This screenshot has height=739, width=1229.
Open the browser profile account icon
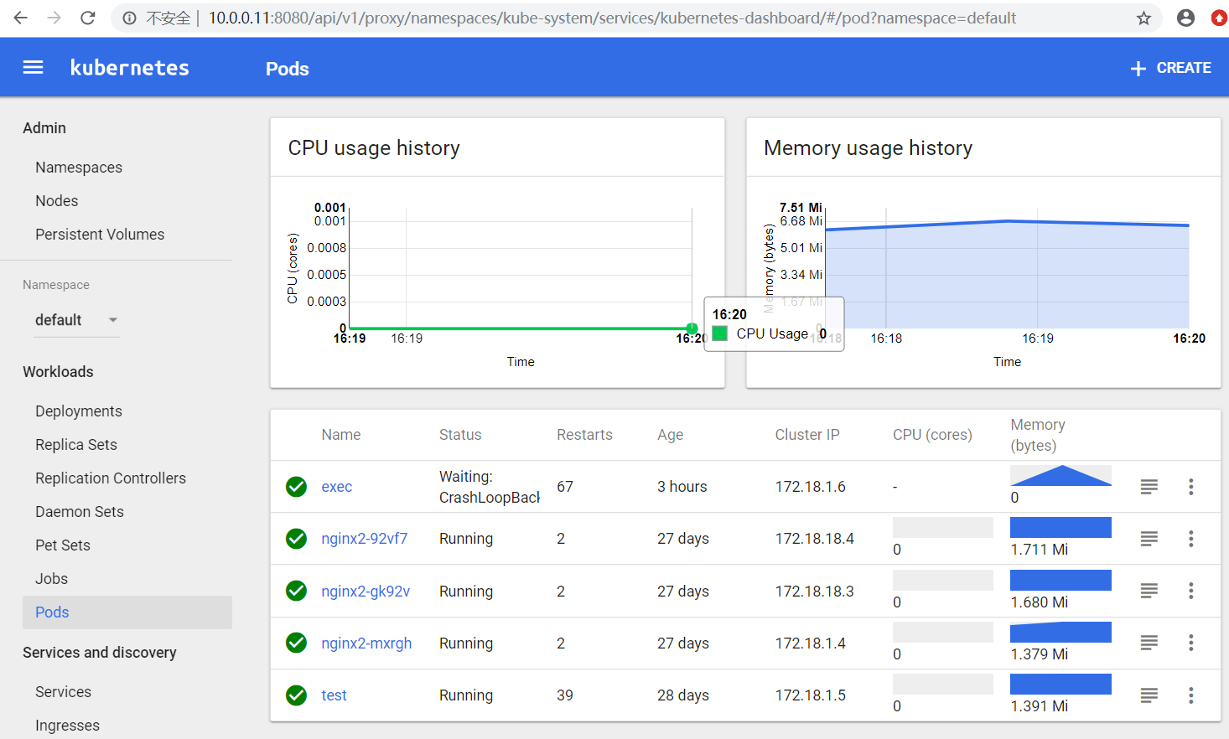pos(1185,18)
